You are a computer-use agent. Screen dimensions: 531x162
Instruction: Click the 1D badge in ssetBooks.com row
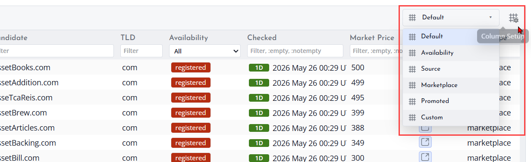(259, 68)
